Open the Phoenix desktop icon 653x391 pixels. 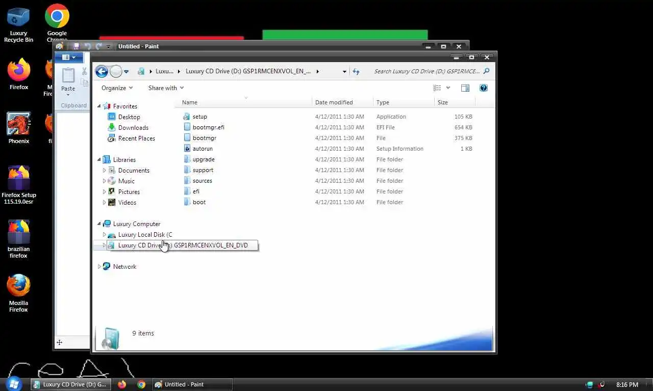pyautogui.click(x=18, y=128)
